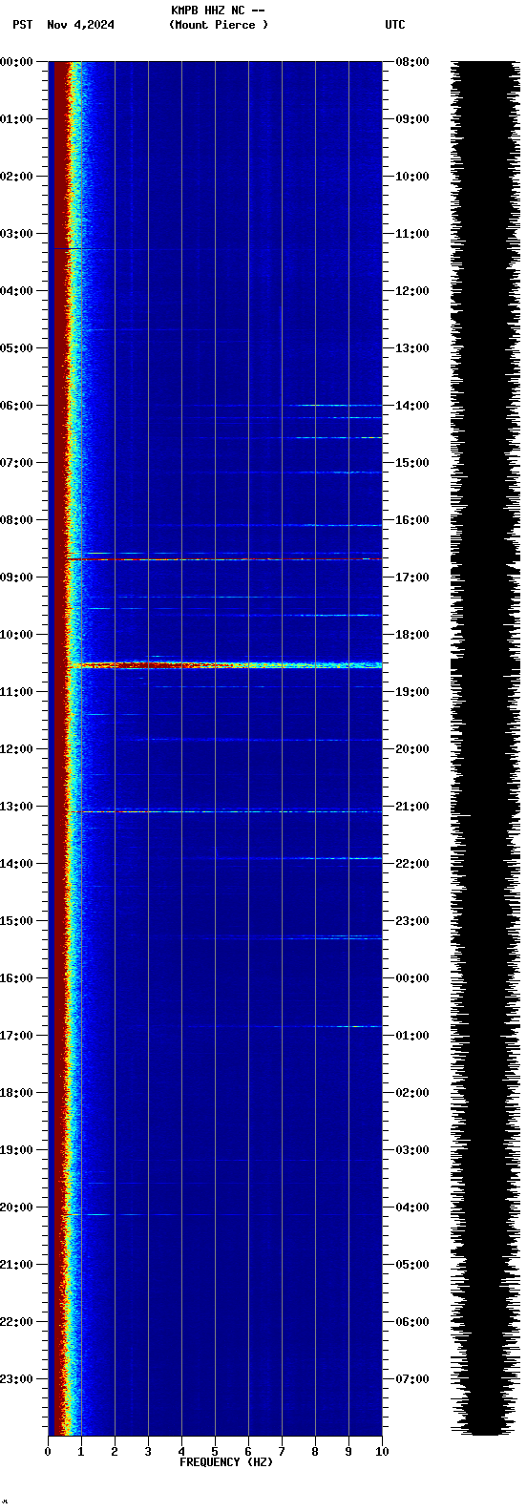The height and width of the screenshot is (1512, 527).
Task: Click the faint event line near 20:08 PST
Action: coord(223,1214)
